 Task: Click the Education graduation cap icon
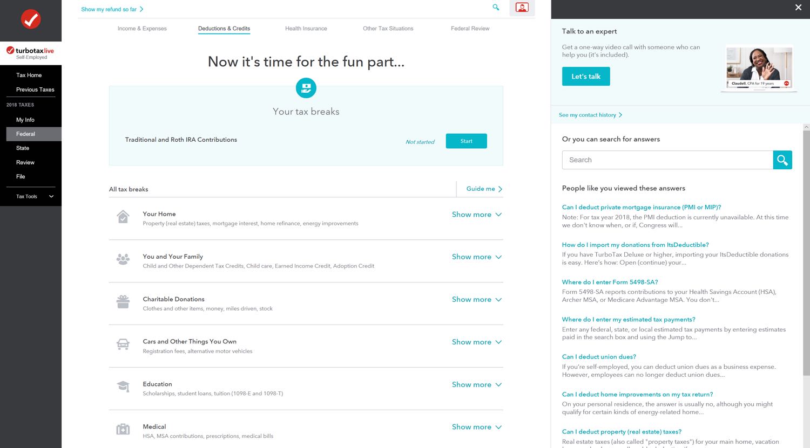[x=123, y=387]
